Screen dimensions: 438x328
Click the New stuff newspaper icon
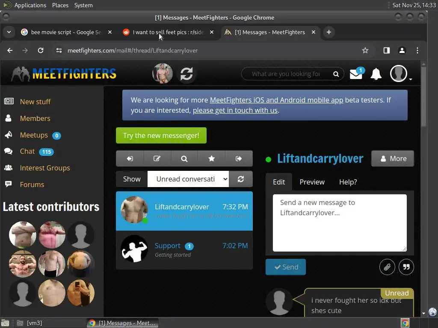click(x=9, y=101)
